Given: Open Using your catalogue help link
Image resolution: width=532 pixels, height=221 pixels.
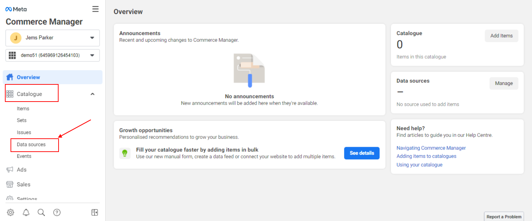Looking at the screenshot, I should 419,165.
